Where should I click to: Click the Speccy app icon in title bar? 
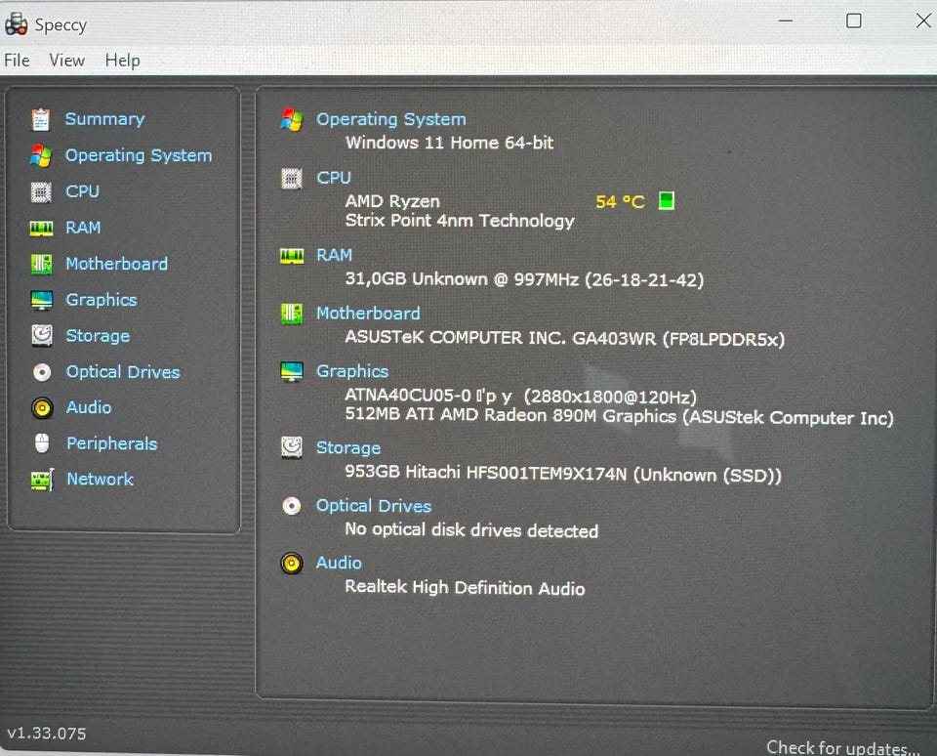pos(17,23)
